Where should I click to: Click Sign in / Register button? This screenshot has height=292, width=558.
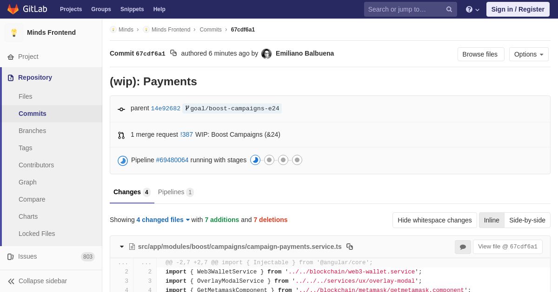[x=518, y=9]
